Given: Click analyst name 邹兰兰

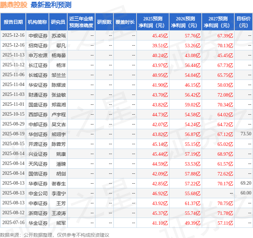Looking at the screenshot, I should (x=58, y=75).
